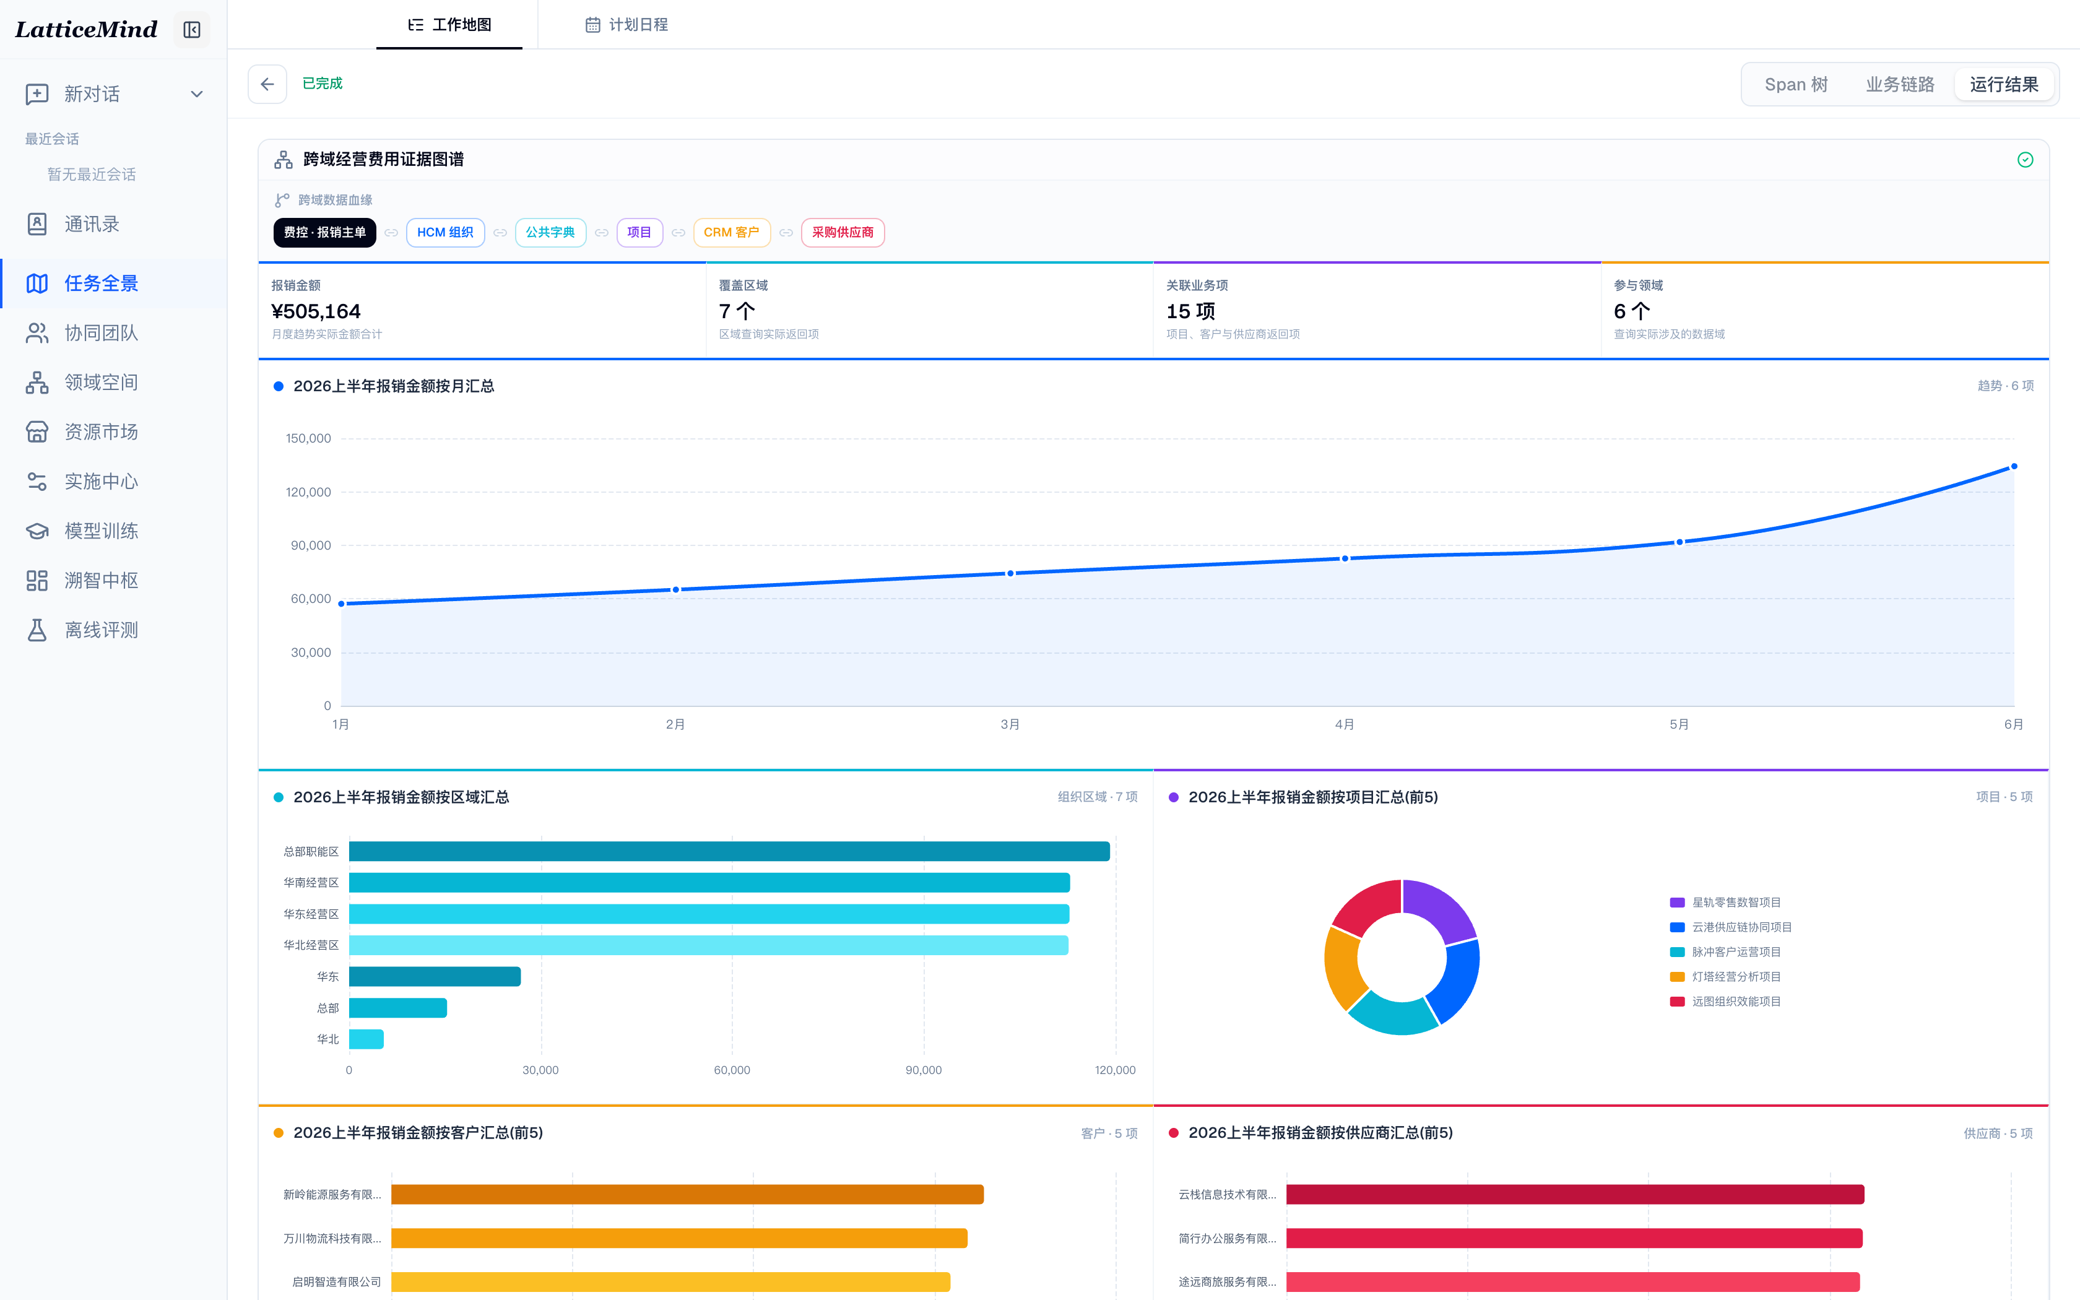Toggle 灯塔经营分析项目 legend entry
The height and width of the screenshot is (1300, 2080).
point(1725,977)
